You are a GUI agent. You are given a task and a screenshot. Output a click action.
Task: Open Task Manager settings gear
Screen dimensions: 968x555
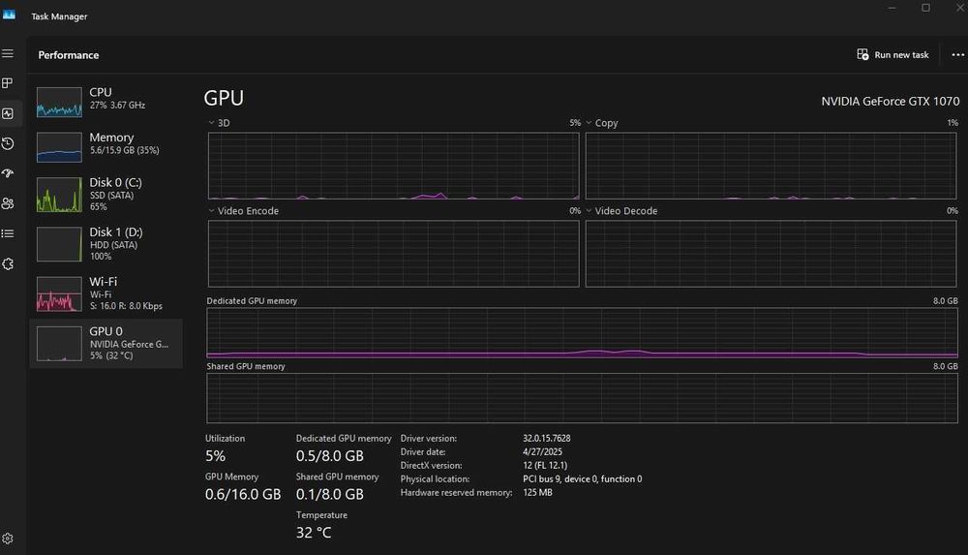tap(8, 539)
